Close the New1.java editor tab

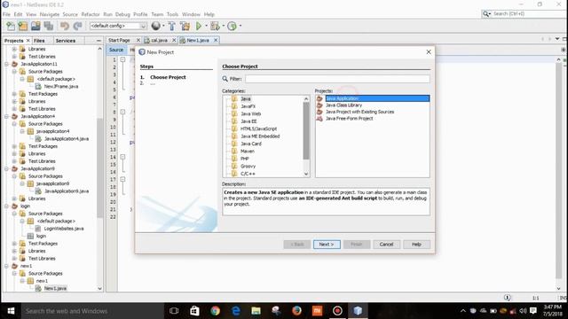tap(216, 40)
